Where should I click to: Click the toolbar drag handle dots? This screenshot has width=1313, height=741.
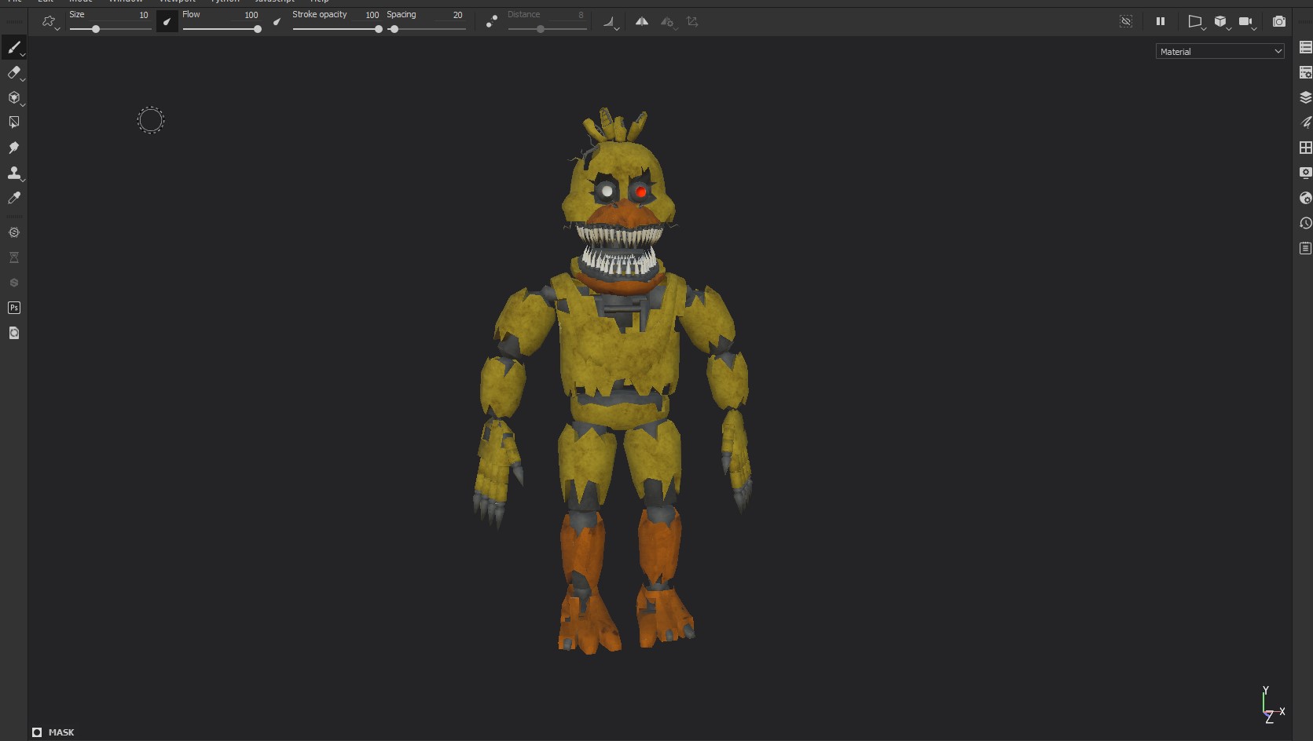pos(13,22)
